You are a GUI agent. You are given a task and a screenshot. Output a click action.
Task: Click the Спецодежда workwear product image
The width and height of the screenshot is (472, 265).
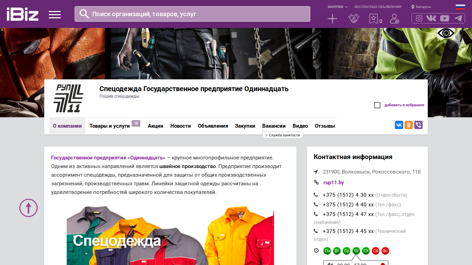click(x=170, y=236)
